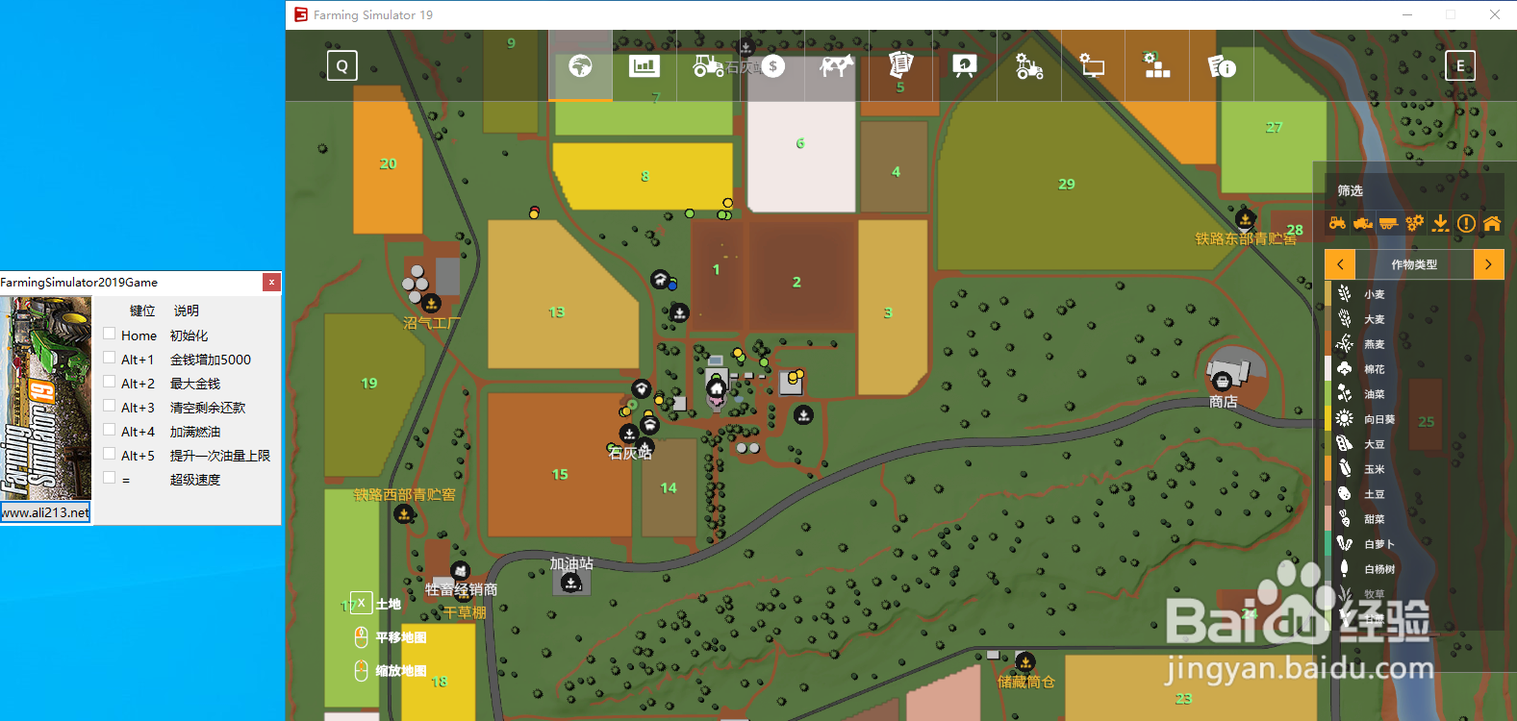Toggle the 小麦 wheat crop icon
Screen dimensions: 1517x721
pos(1345,293)
